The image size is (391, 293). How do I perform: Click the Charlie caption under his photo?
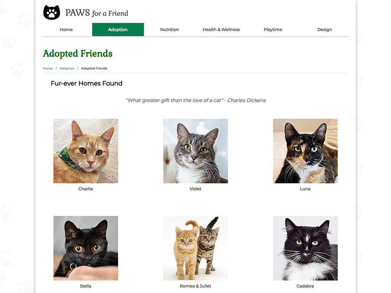pyautogui.click(x=86, y=188)
